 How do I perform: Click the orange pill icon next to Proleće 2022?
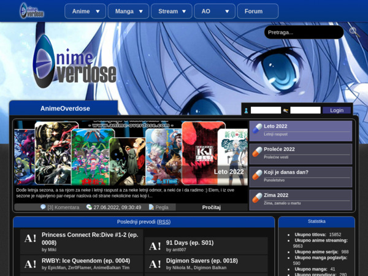257,151
